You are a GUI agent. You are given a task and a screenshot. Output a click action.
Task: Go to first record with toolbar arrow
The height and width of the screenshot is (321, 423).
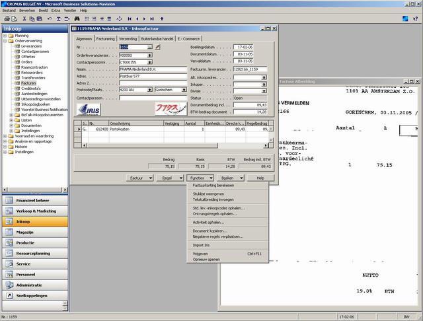pos(130,18)
